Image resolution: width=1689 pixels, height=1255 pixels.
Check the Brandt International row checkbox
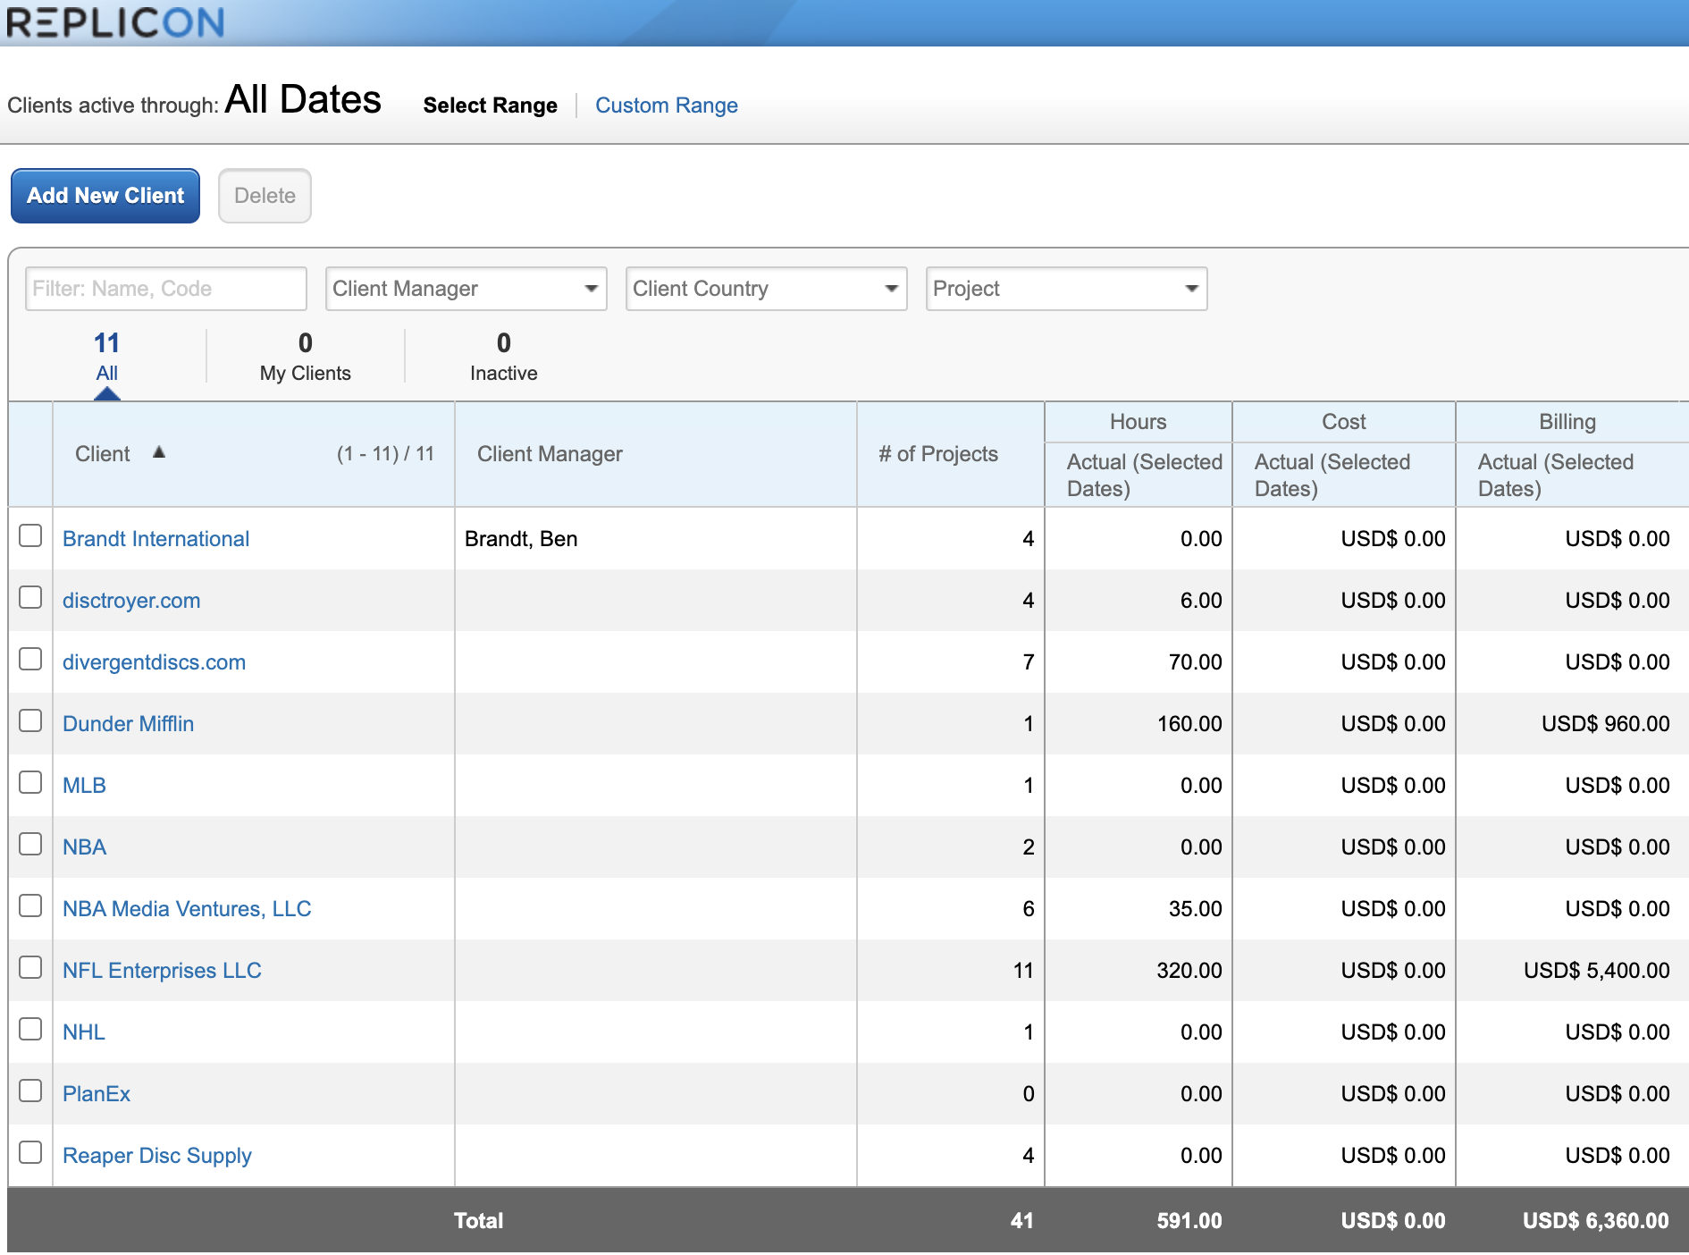tap(30, 535)
